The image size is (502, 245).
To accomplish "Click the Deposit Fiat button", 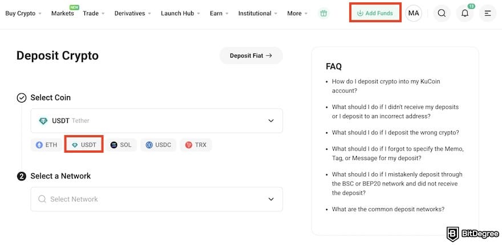I will point(251,56).
